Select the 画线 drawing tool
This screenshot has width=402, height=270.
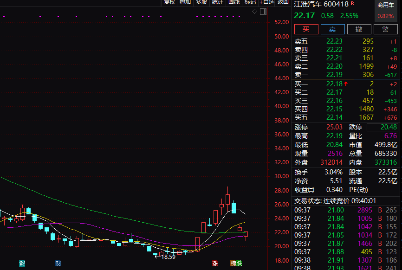[234, 2]
